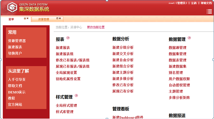Select 切换用户 in the sidebar

click(15, 53)
